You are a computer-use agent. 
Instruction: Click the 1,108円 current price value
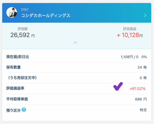click(127, 57)
